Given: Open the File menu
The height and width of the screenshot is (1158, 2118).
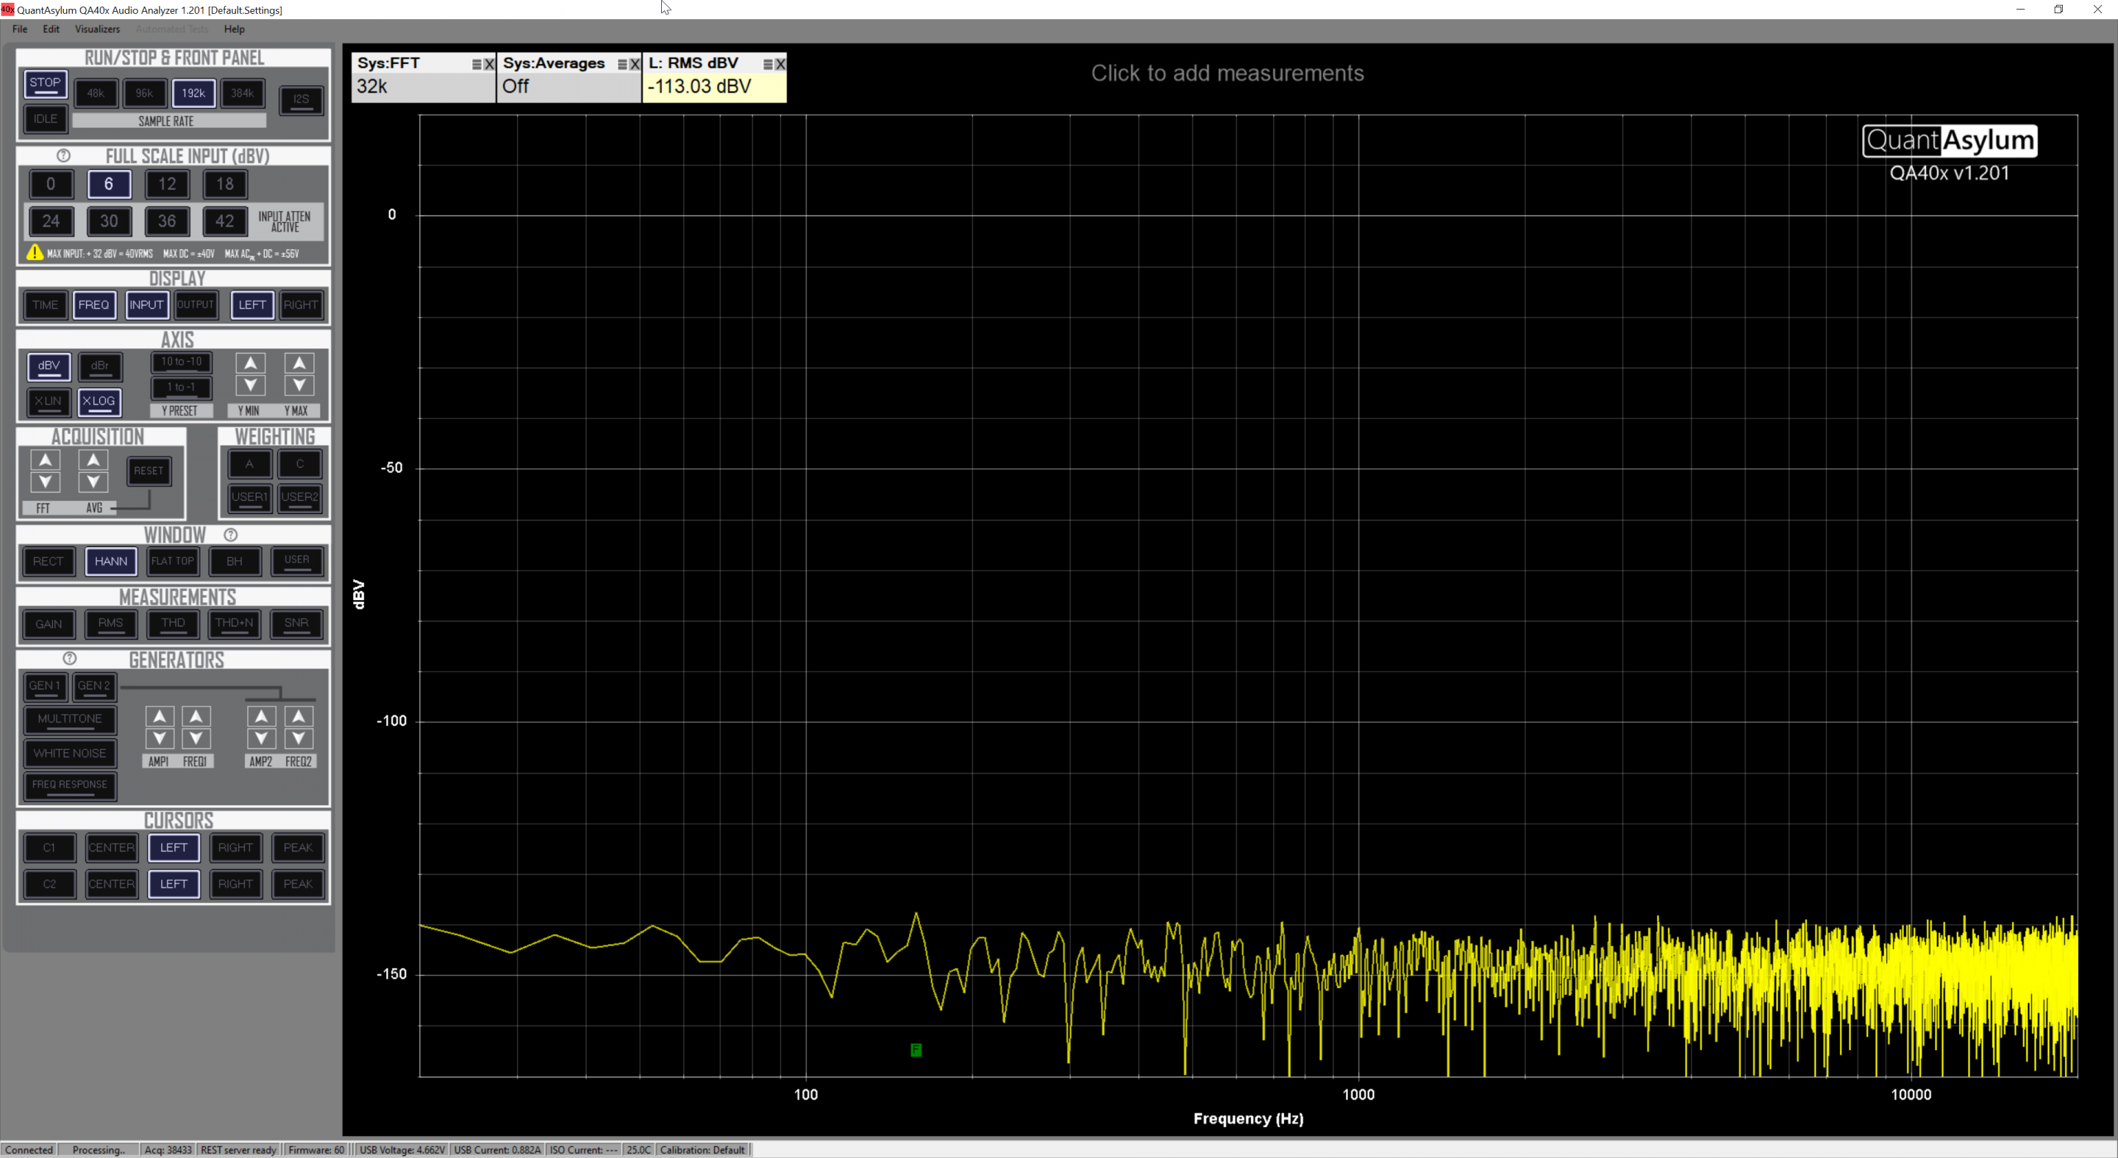Looking at the screenshot, I should pos(20,29).
